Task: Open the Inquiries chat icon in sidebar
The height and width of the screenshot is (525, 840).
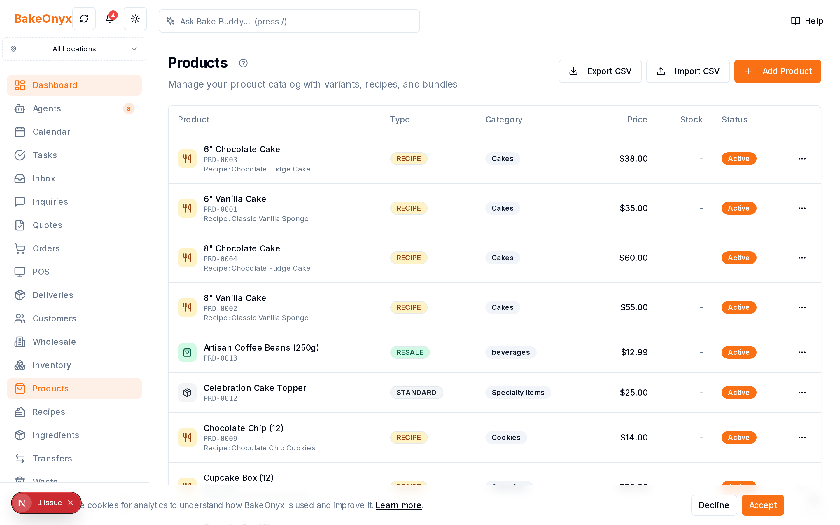Action: [x=20, y=202]
